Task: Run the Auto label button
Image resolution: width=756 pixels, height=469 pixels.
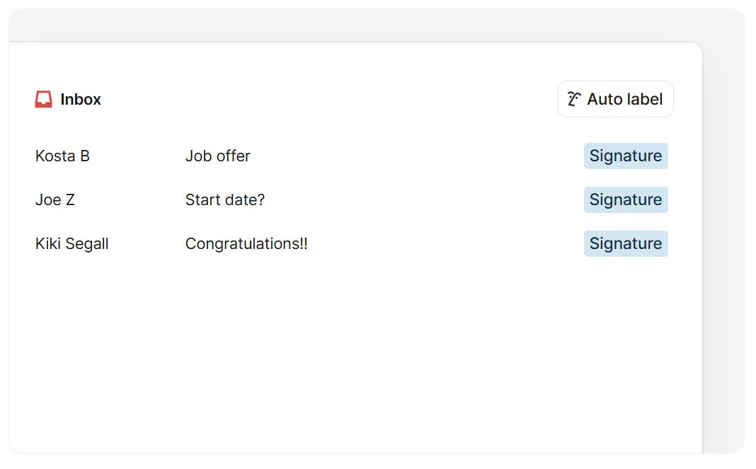Action: click(615, 99)
